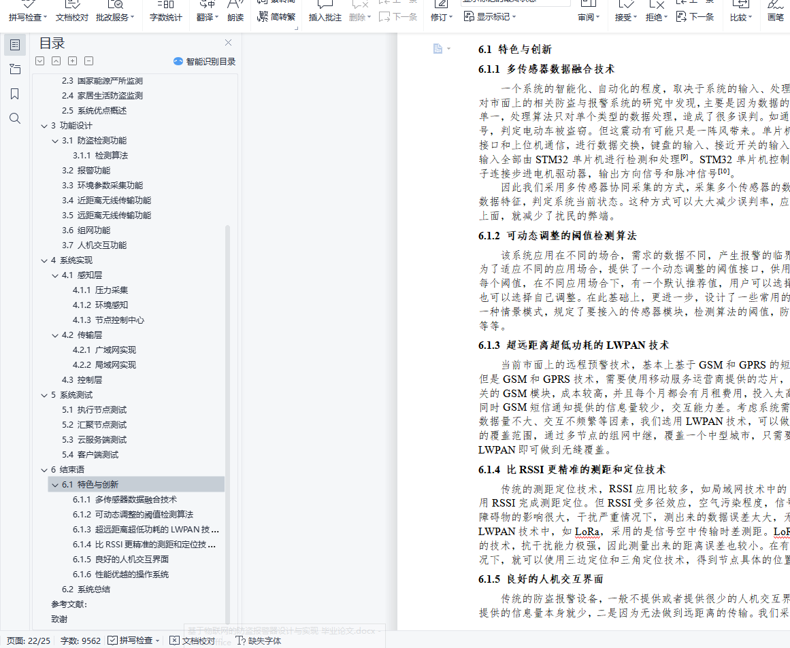The image size is (790, 648).
Task: Open the bookmark sidebar panel
Action: click(x=15, y=94)
